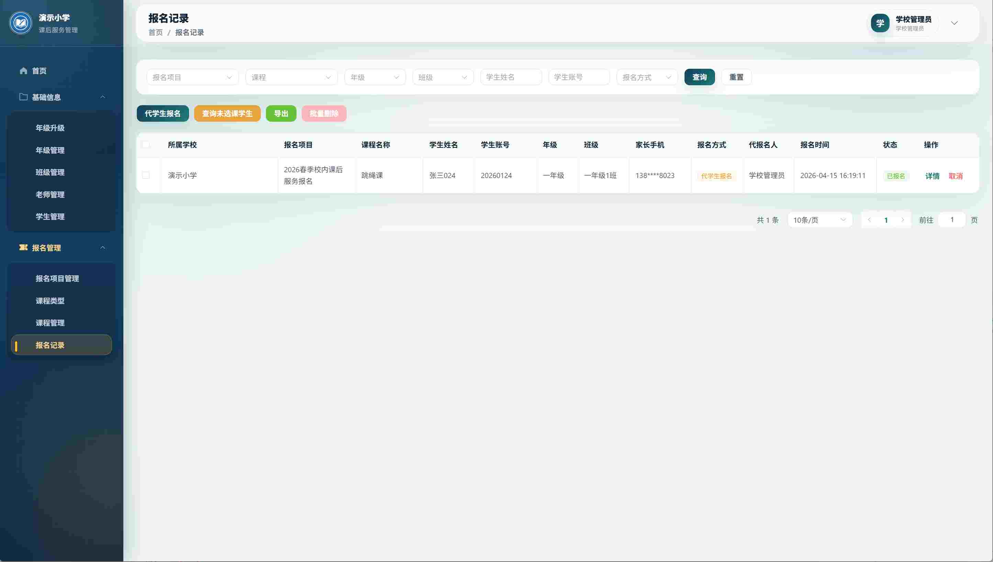
Task: Open the 报名项目 filter dropdown
Action: tap(192, 77)
